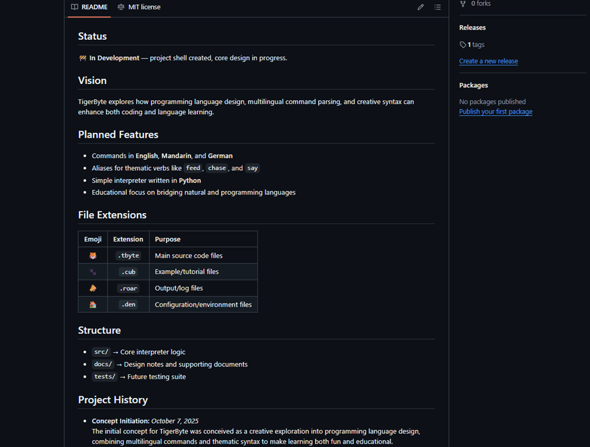The height and width of the screenshot is (447, 590).
Task: Click the src/ code label
Action: click(100, 352)
